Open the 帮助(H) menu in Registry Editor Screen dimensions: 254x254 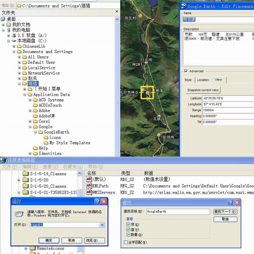[96, 167]
